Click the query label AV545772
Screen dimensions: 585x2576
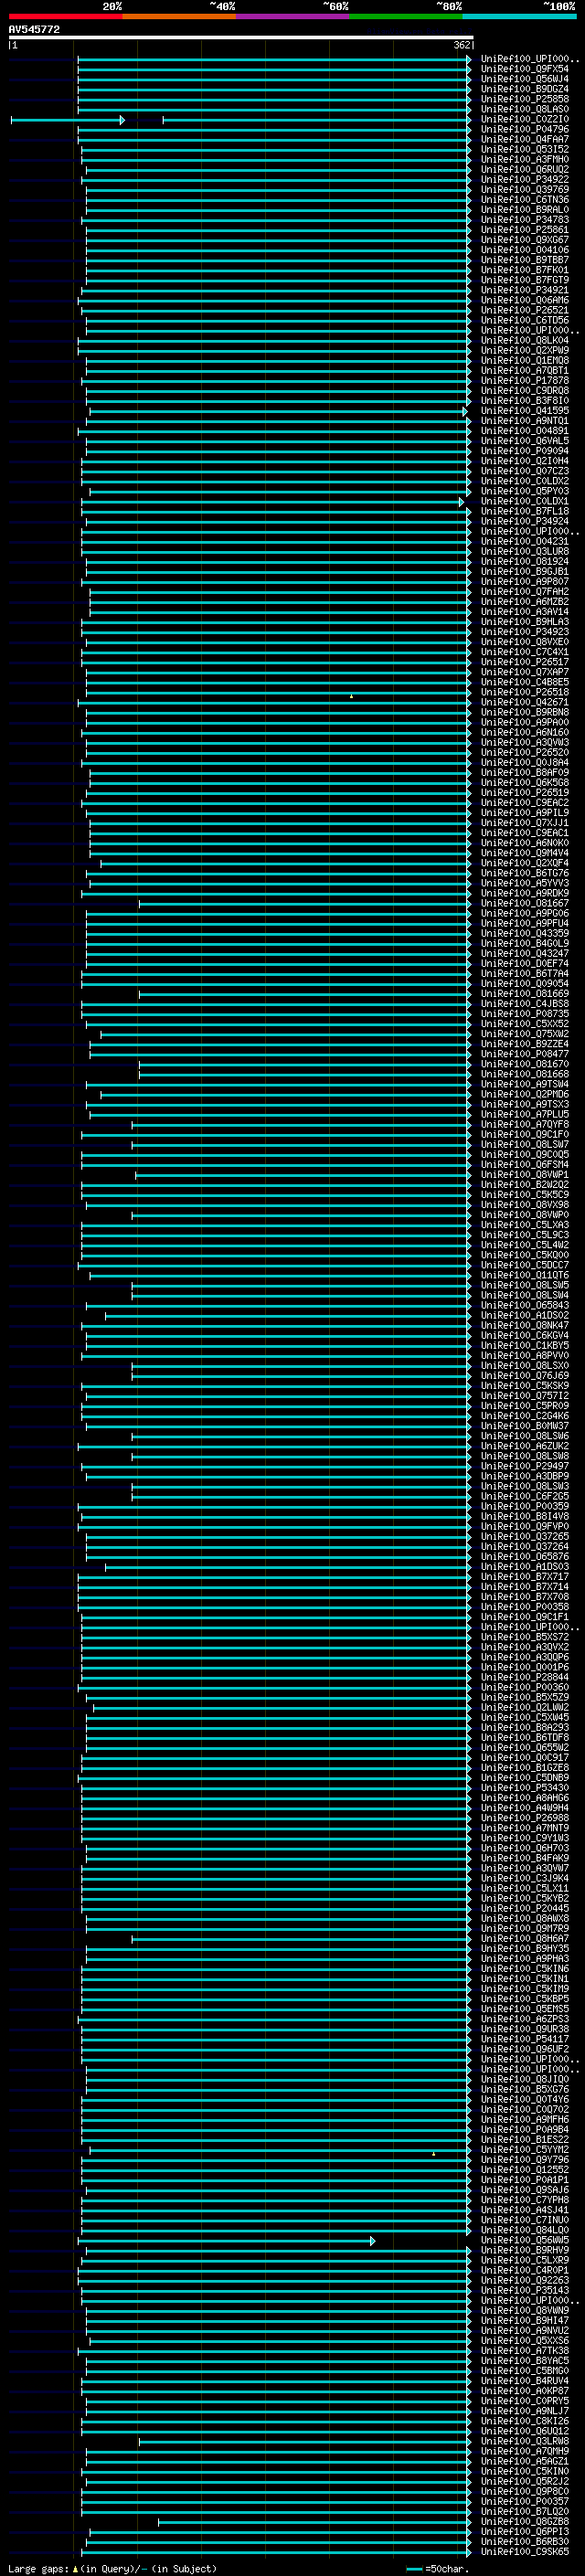[34, 29]
